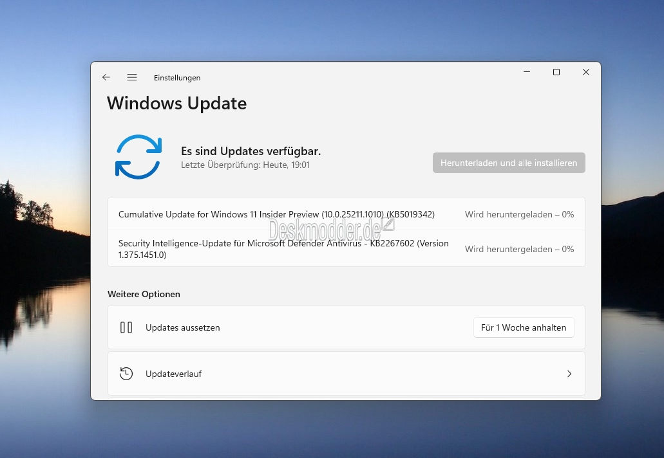Click the Windows Update page heading
The height and width of the screenshot is (458, 664).
coord(176,104)
